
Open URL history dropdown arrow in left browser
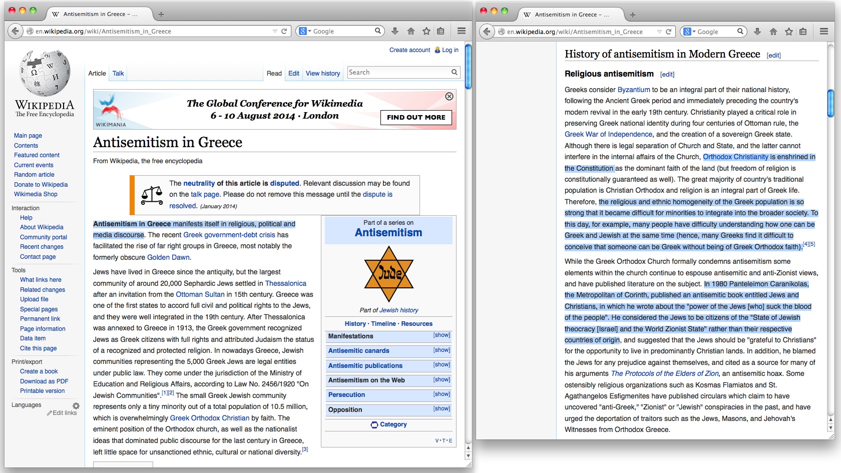coord(275,31)
